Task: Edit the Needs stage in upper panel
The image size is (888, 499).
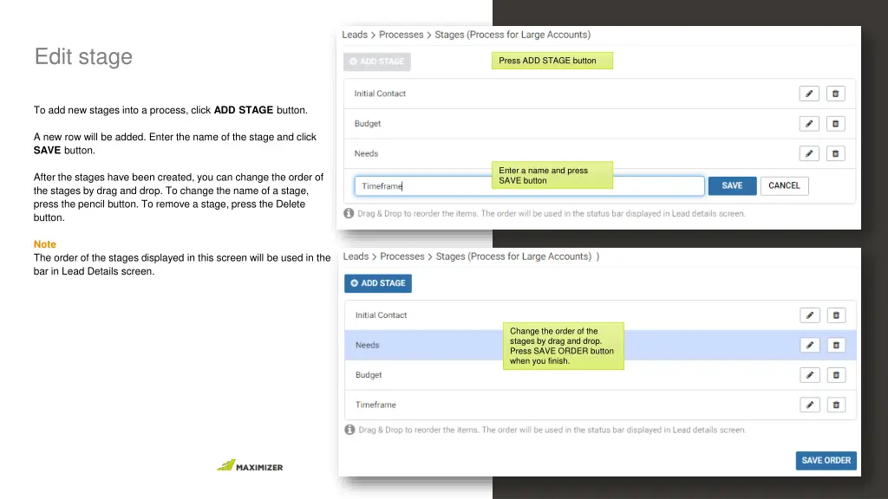Action: click(x=809, y=153)
